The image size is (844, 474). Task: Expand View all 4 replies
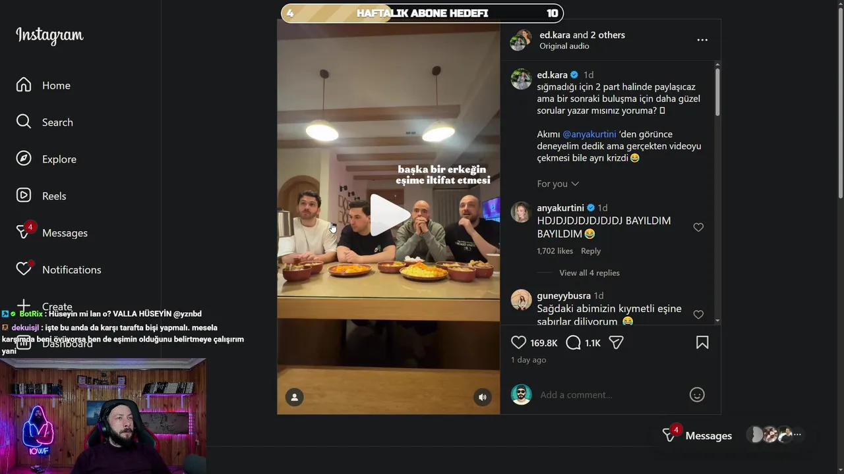(x=589, y=273)
